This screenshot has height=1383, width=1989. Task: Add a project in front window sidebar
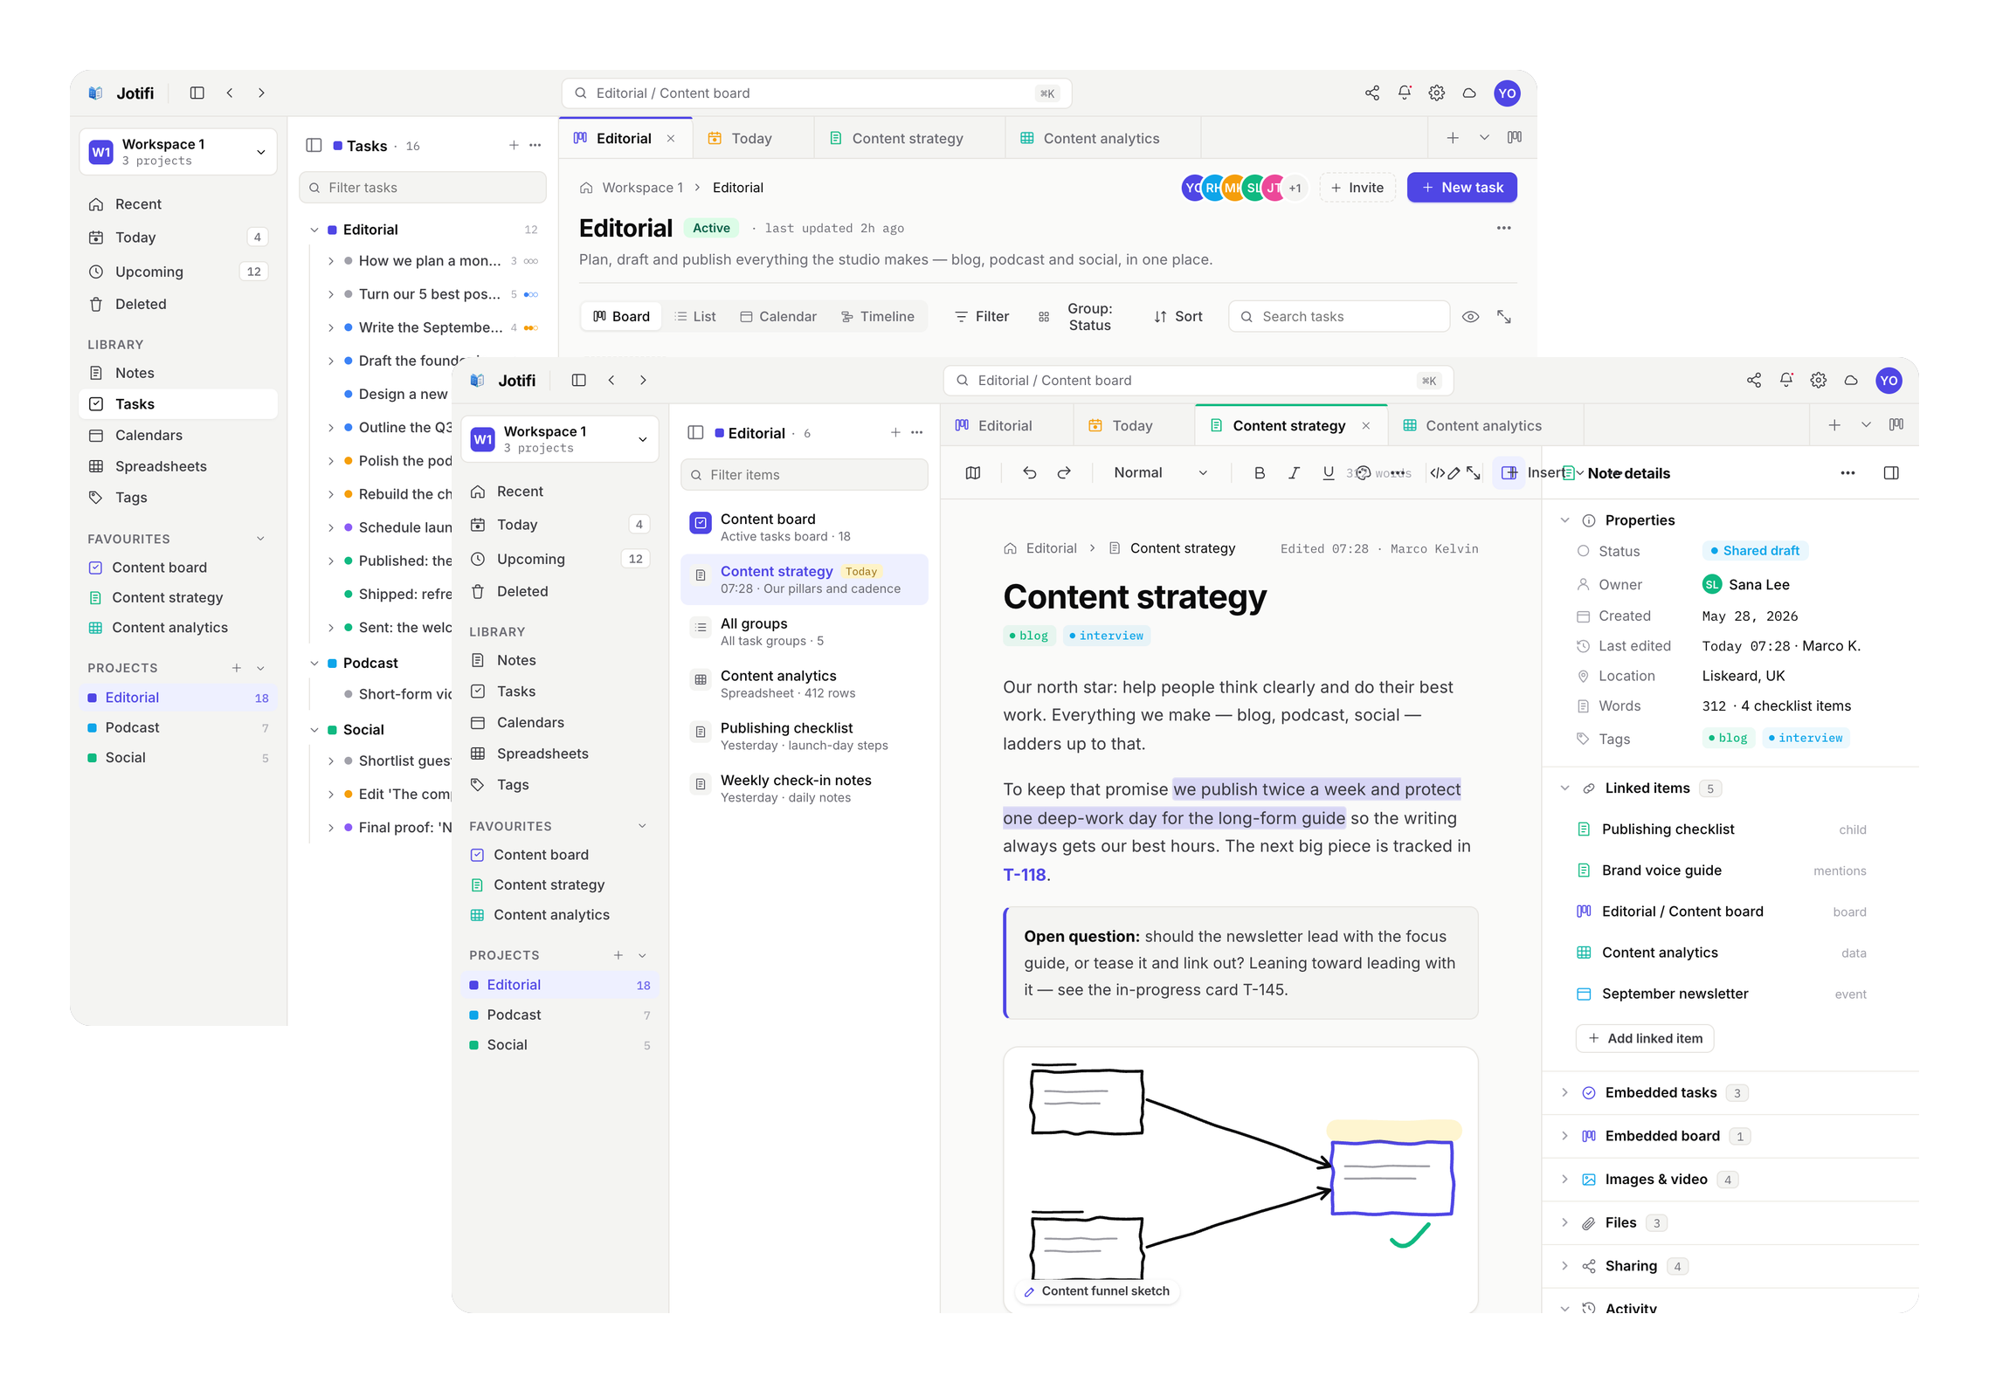pos(618,955)
